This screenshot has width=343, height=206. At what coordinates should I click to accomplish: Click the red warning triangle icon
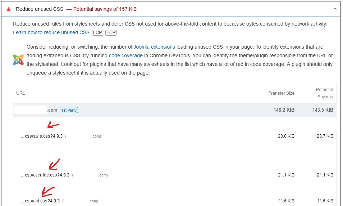click(x=9, y=9)
